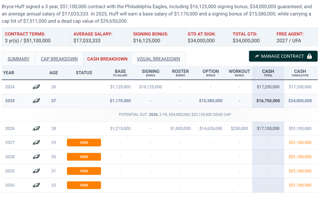Click the Eagles logo in the 2026 row
This screenshot has height=197, width=320.
[36, 129]
